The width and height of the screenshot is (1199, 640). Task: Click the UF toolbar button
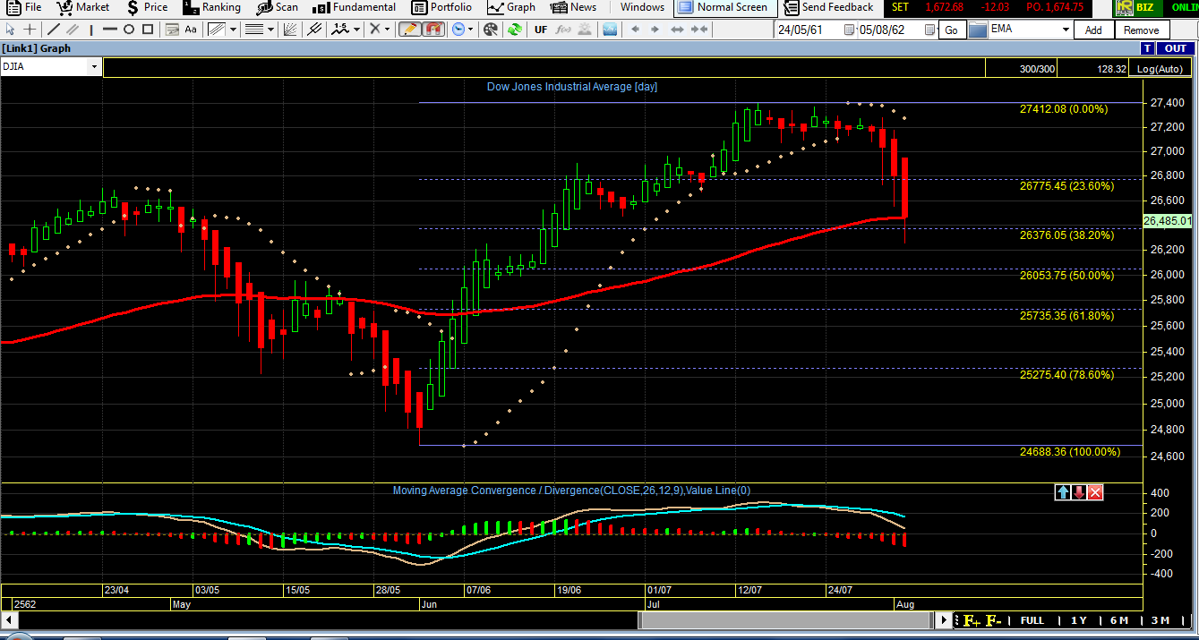click(541, 30)
